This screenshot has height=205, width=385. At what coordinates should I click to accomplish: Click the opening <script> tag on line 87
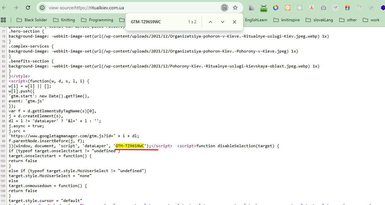tap(18, 81)
